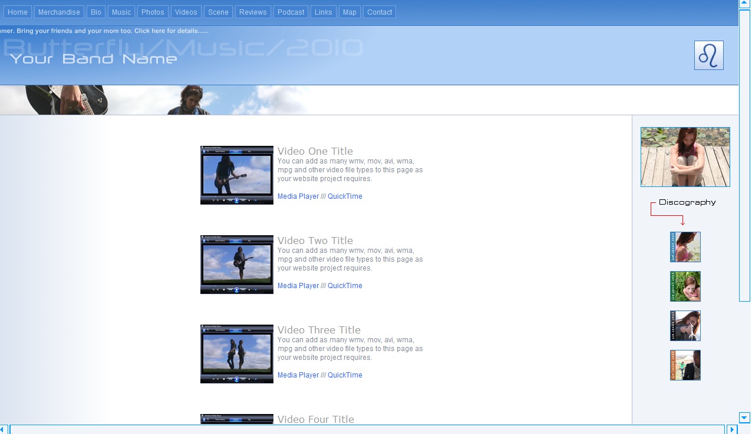752x434 pixels.
Task: Open the first discography album cover
Action: point(685,247)
